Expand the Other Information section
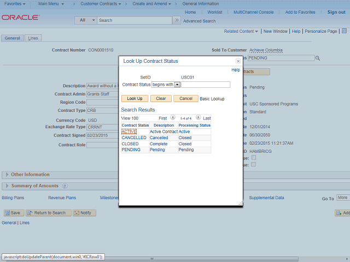 pos(7,175)
